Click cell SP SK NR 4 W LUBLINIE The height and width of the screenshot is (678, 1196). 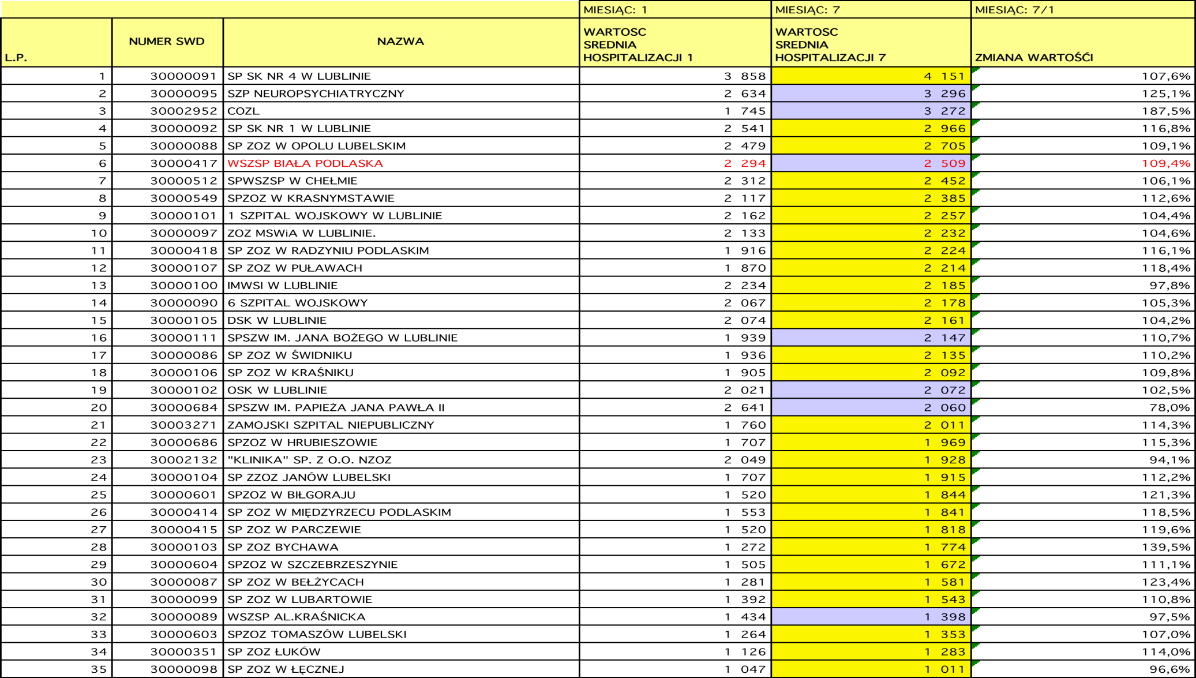(401, 76)
